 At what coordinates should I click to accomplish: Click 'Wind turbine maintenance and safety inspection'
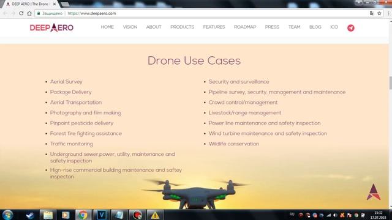pos(268,134)
